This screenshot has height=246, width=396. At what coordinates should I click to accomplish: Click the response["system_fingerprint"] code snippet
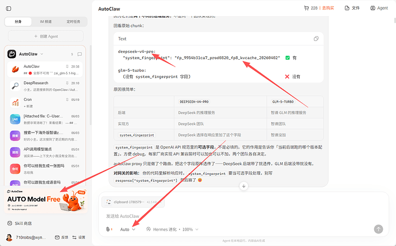pos(146,181)
